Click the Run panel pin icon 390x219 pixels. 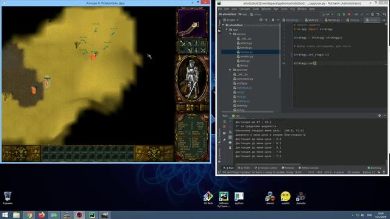(224, 140)
